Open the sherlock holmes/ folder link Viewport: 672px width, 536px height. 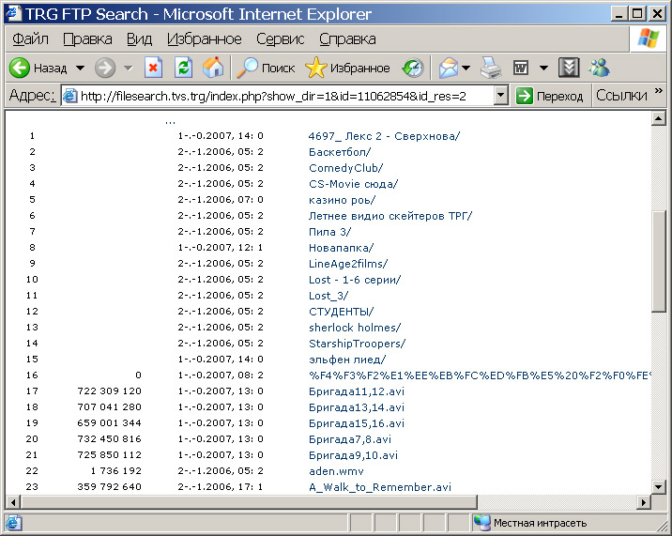(354, 328)
